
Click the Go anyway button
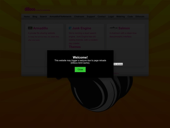[x=118, y=64]
